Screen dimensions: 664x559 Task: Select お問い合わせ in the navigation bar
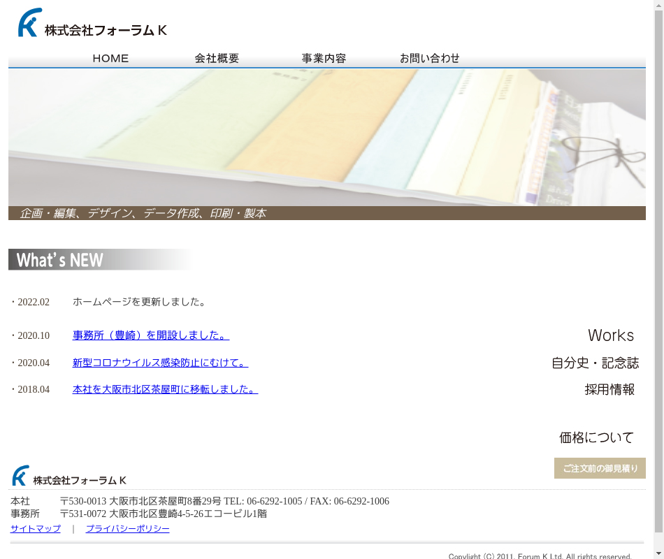pyautogui.click(x=429, y=59)
